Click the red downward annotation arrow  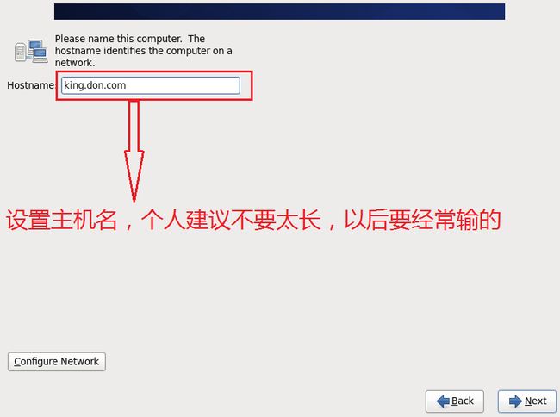coord(134,152)
